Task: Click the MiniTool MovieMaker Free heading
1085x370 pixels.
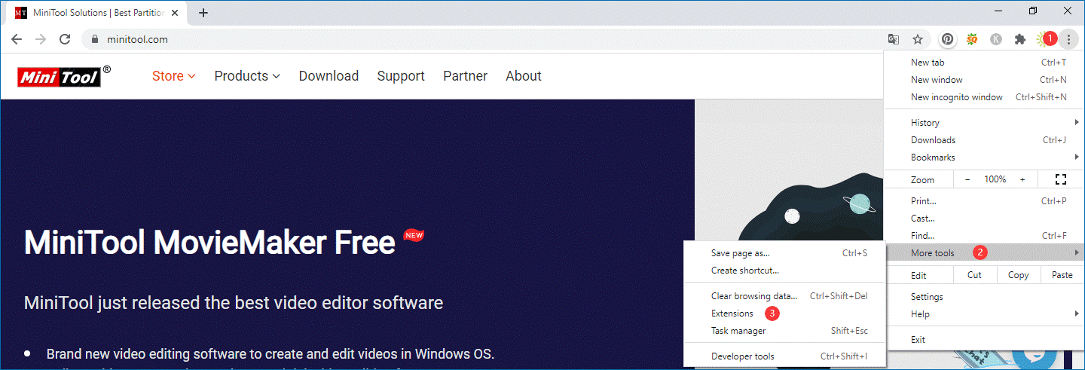Action: click(209, 243)
